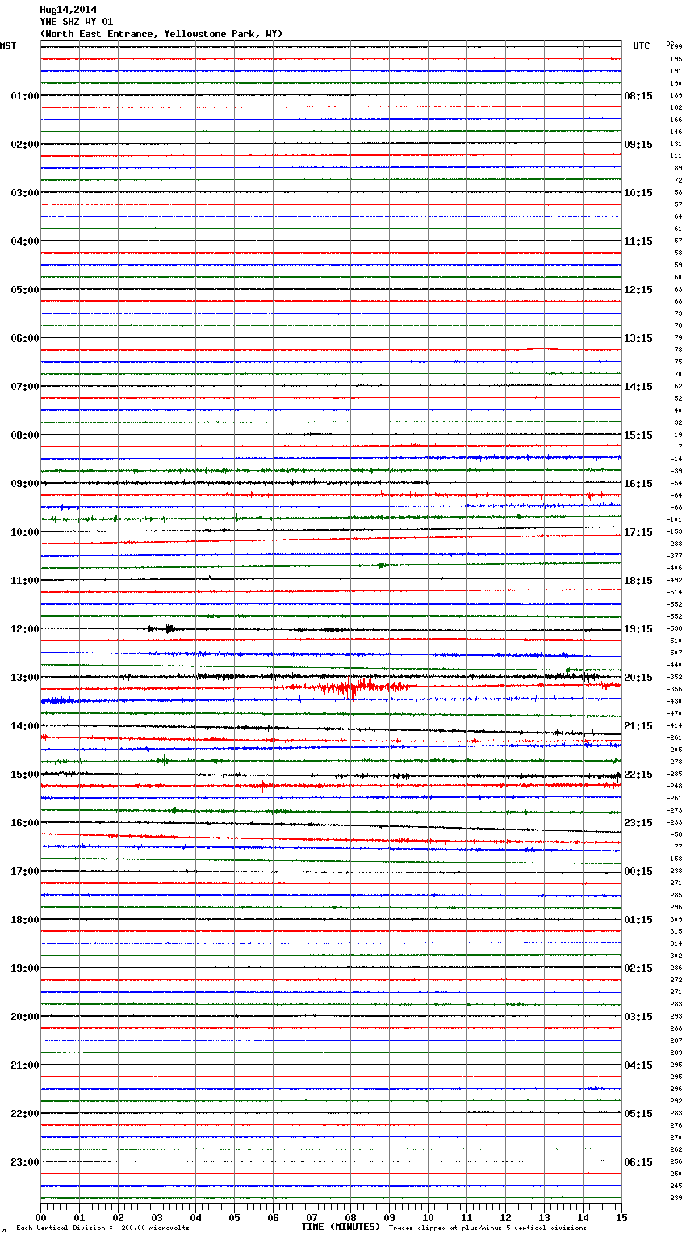Select the 11:15 UTC label

tap(638, 241)
